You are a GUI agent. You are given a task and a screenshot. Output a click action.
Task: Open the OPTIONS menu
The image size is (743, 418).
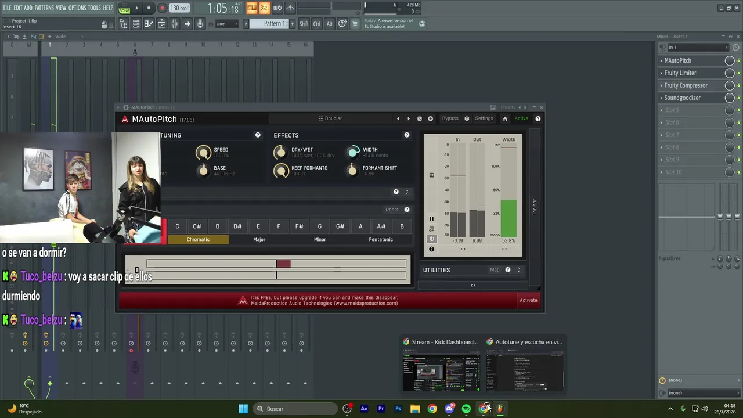pyautogui.click(x=77, y=8)
